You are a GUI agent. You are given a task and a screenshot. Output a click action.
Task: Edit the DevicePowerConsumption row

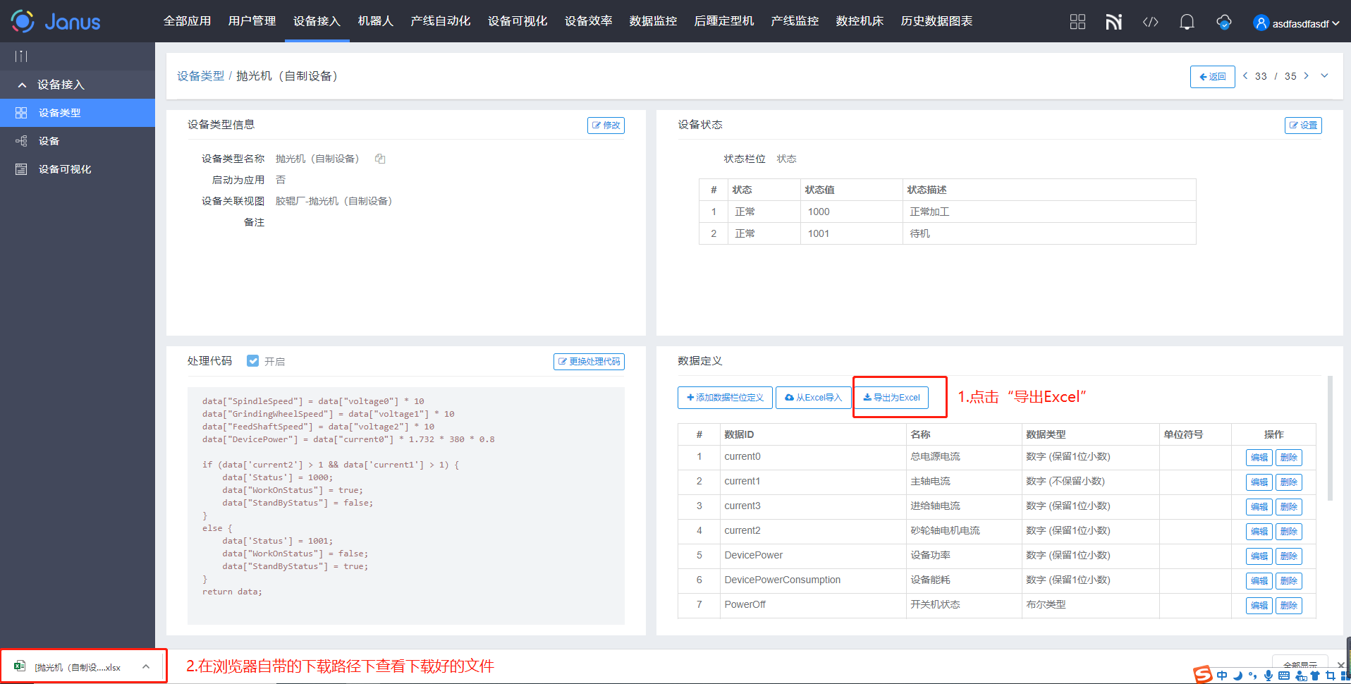1259,580
